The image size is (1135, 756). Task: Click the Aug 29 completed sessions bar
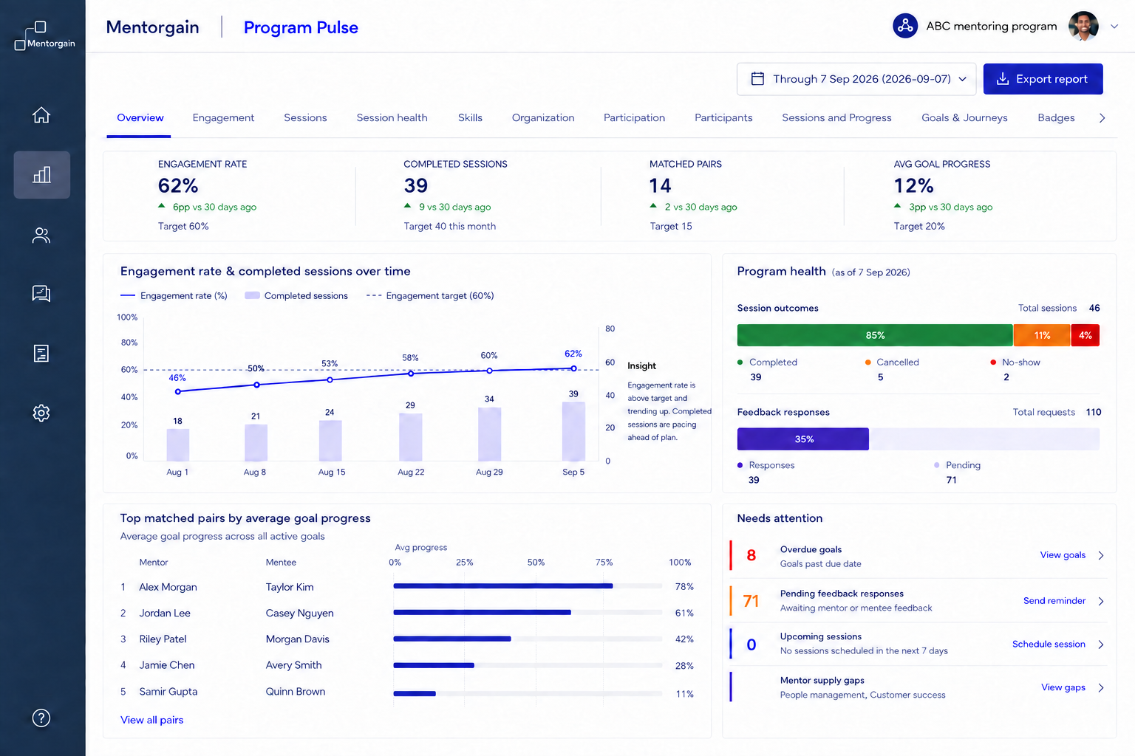click(489, 434)
